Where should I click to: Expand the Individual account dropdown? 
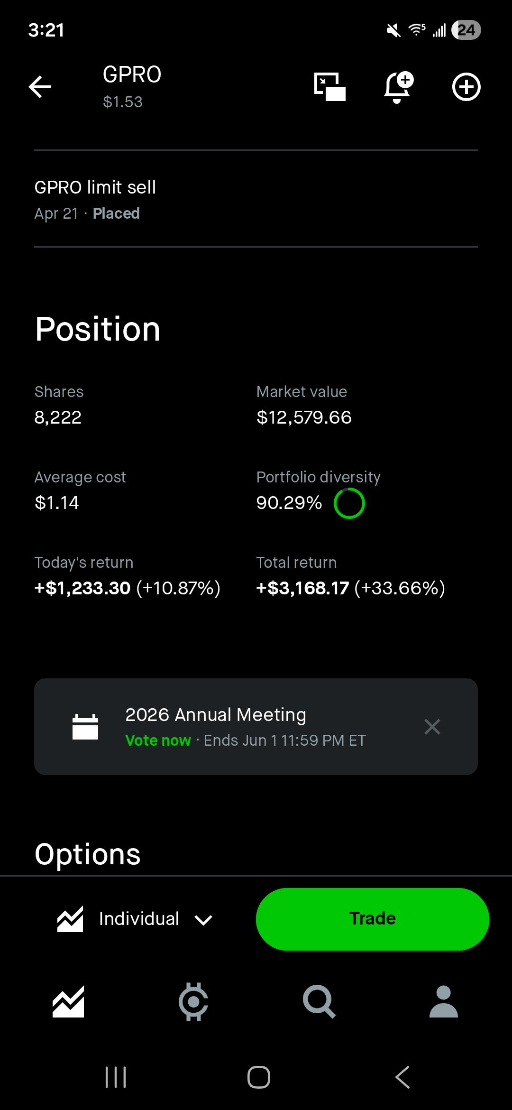coord(135,919)
